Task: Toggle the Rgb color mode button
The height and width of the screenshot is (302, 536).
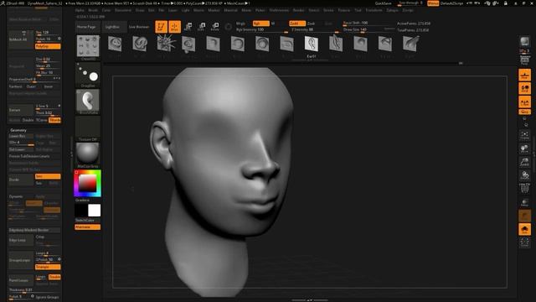Action: [260, 23]
